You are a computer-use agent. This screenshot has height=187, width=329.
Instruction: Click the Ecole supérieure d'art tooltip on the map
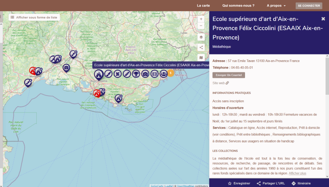[x=151, y=65]
